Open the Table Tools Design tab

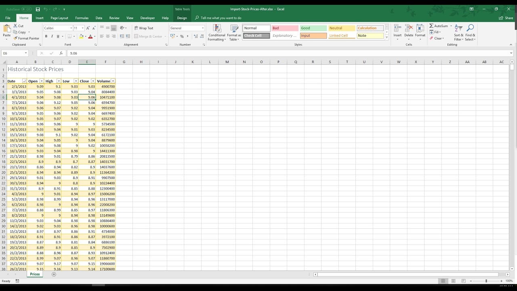click(182, 18)
